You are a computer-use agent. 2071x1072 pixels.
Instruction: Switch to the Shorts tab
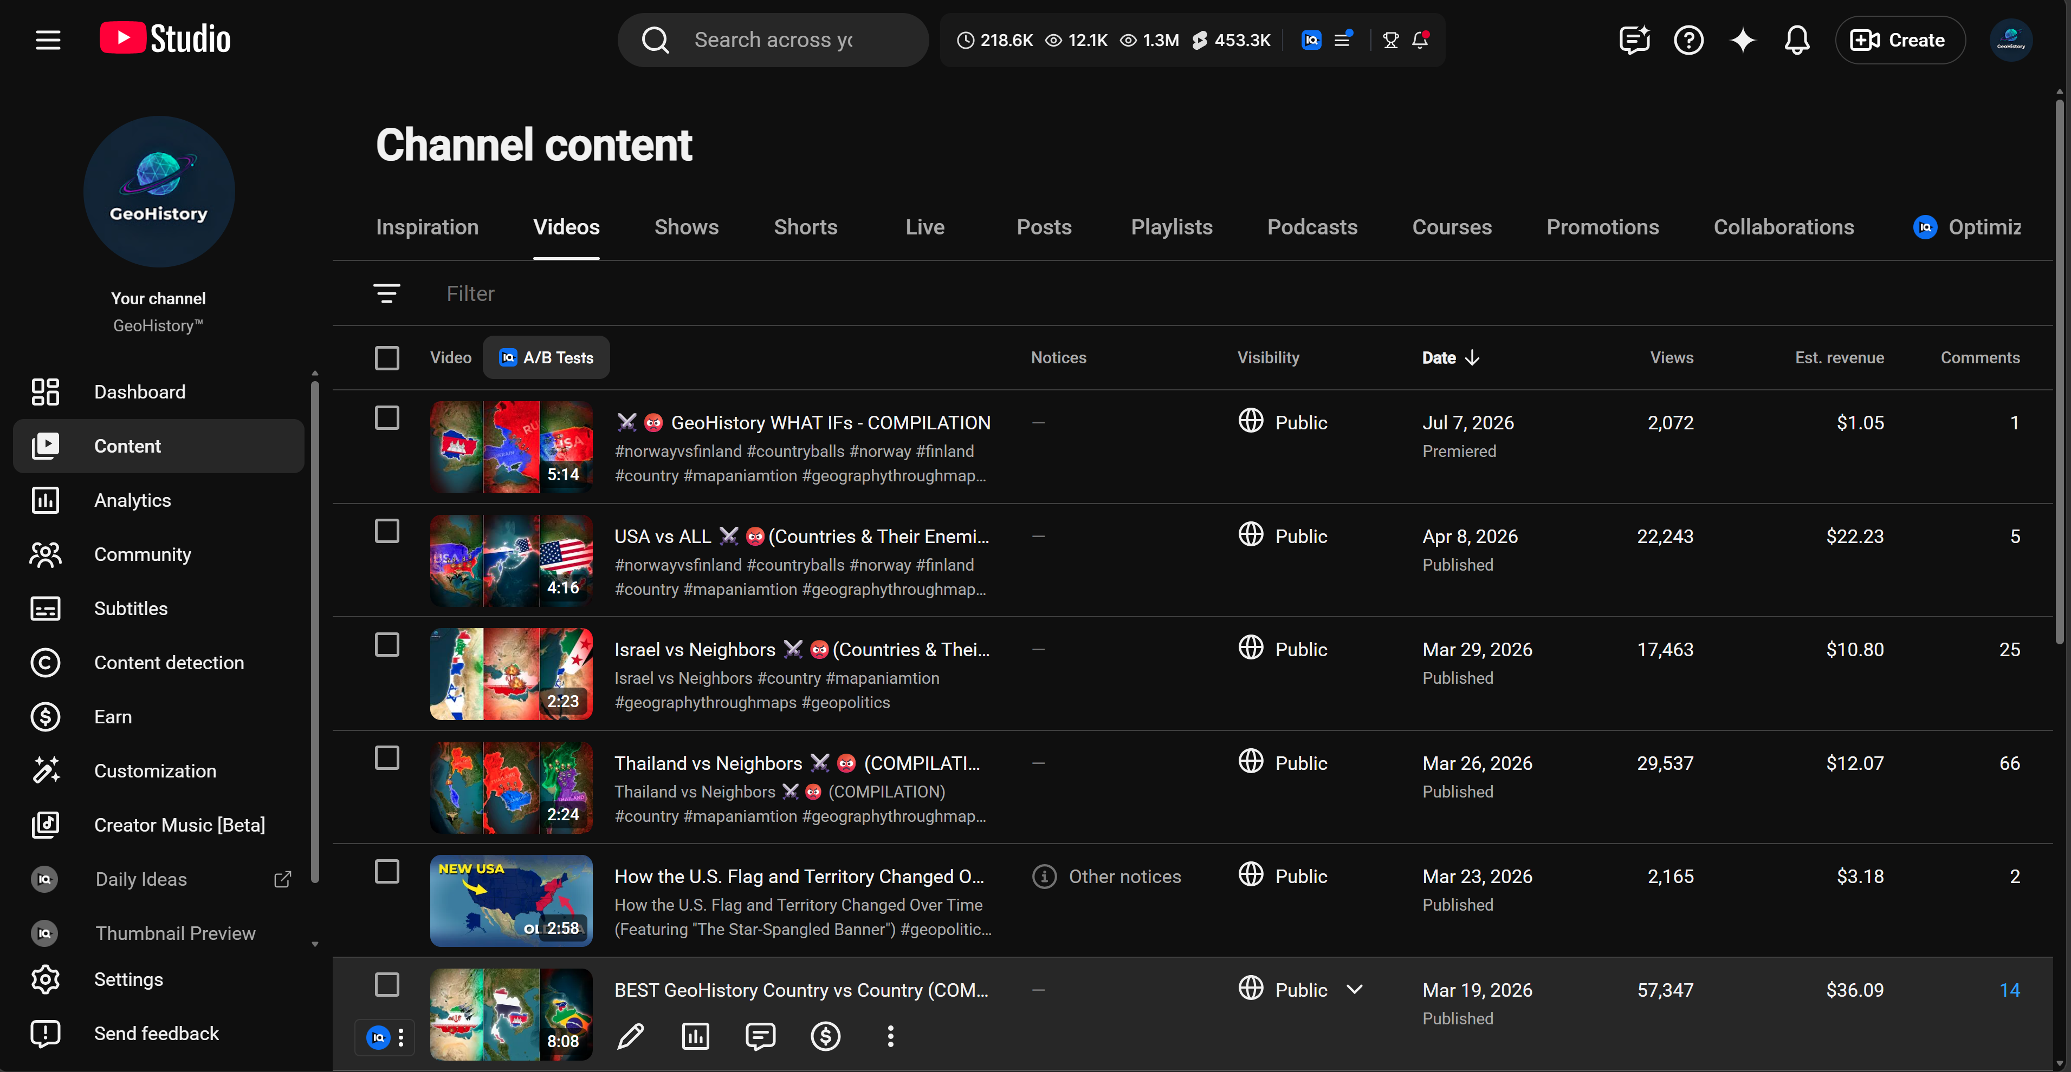tap(806, 226)
